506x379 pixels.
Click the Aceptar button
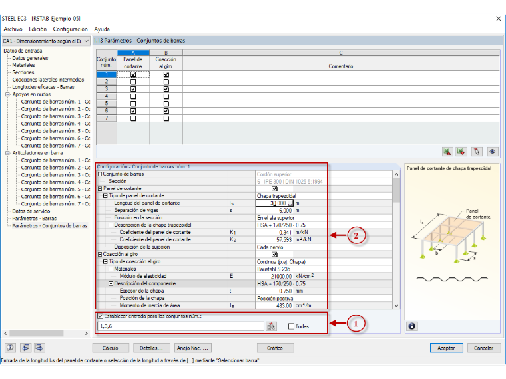click(x=446, y=348)
